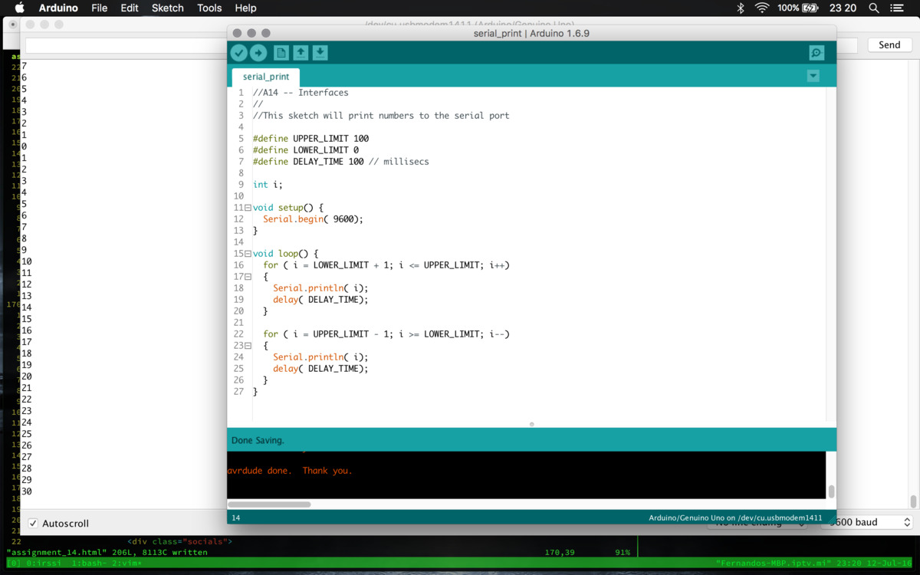This screenshot has height=575, width=920.
Task: Open the Edit menu
Action: [x=130, y=8]
